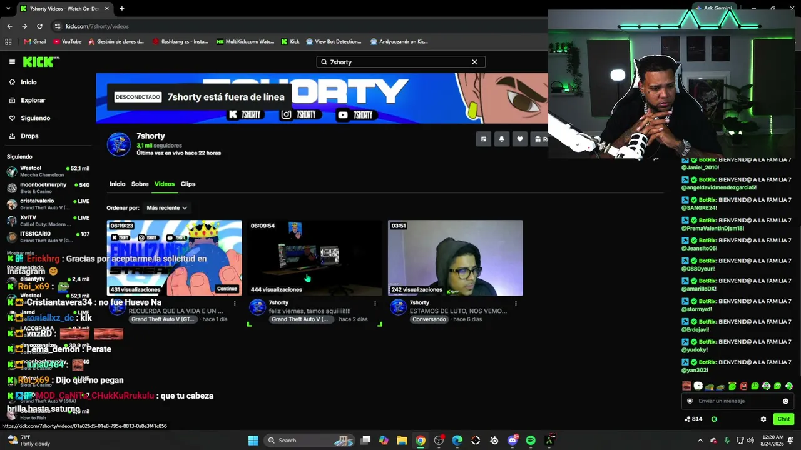Screen dimensions: 801x450
Task: Click the green Kick icon beside points
Action: click(714, 419)
